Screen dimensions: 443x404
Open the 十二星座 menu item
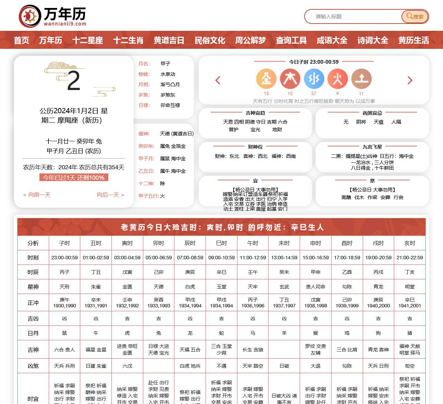88,40
